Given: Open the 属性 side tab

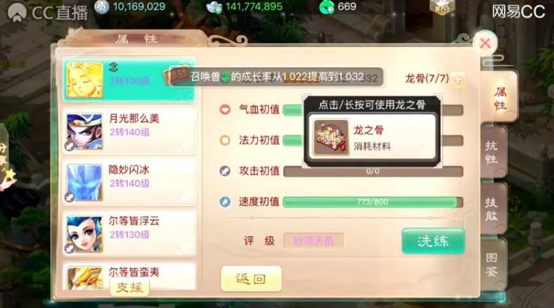Looking at the screenshot, I should 500,98.
